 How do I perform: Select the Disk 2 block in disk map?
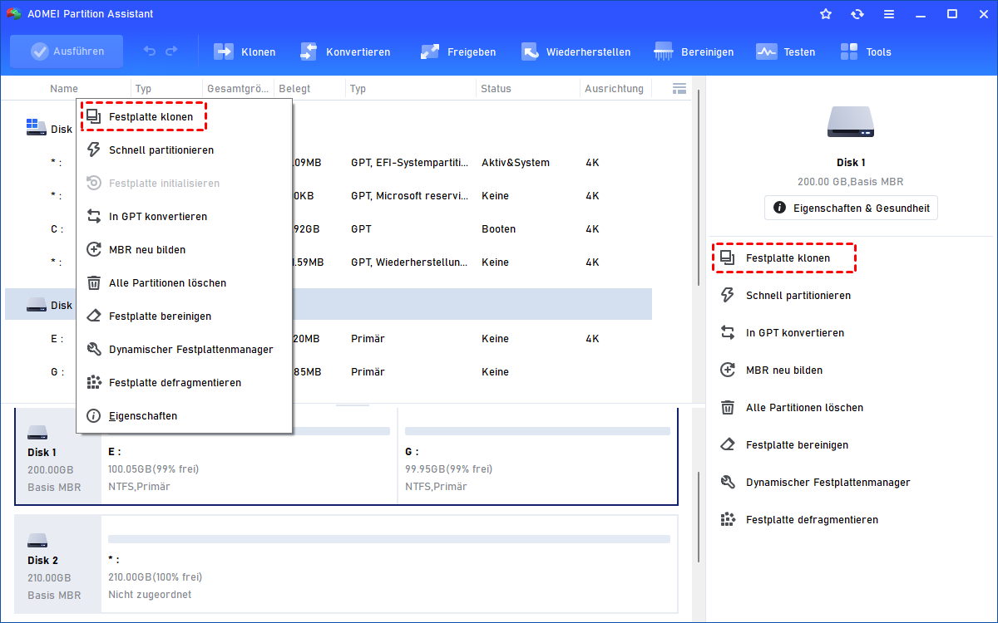[58, 564]
